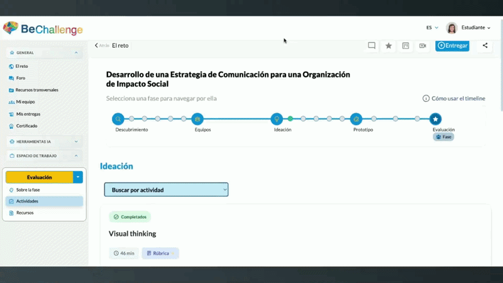Open the kanban board icon
The width and height of the screenshot is (503, 283).
coord(406,45)
